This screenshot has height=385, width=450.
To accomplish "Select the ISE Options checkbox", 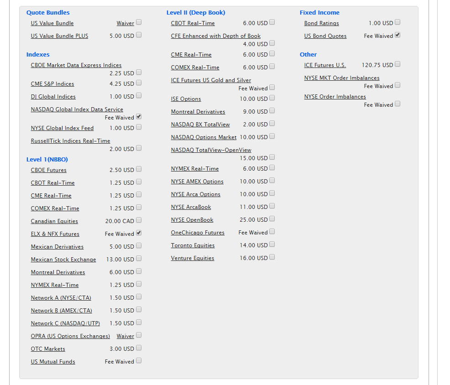I will (x=272, y=98).
